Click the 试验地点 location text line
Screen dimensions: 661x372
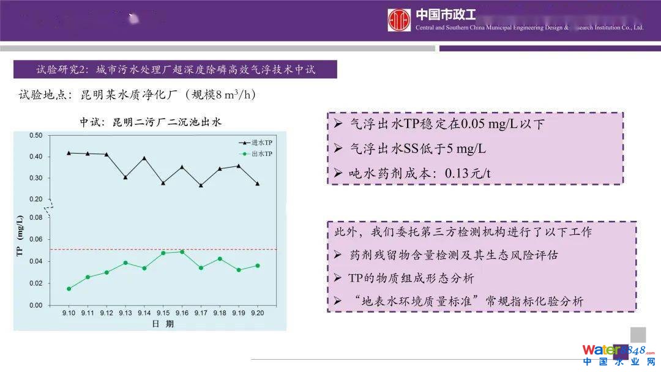(137, 95)
